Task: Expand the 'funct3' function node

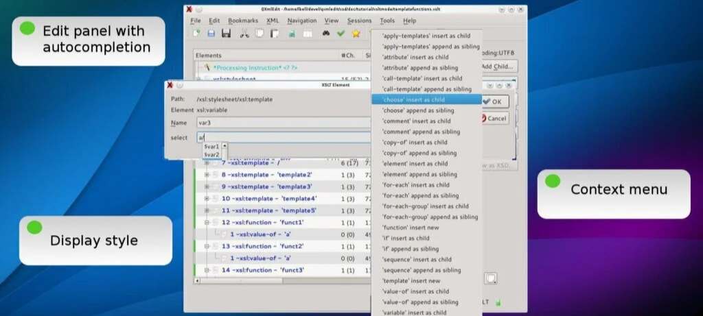Action: 207,271
